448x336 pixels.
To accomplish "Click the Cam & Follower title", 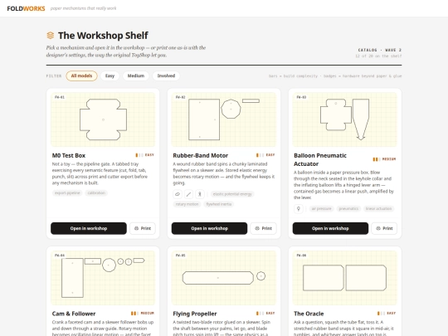I will 74,314.
